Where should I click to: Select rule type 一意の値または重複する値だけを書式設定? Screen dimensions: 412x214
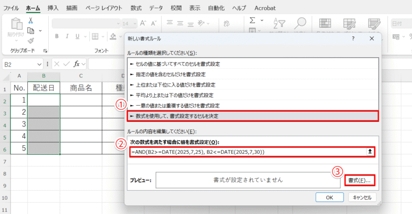click(x=253, y=106)
